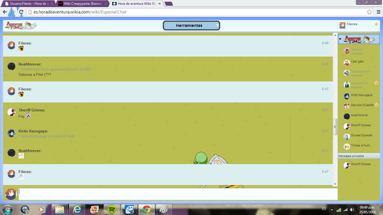Click Noahforever's avatar in user list
The width and height of the screenshot is (383, 215).
[x=346, y=116]
